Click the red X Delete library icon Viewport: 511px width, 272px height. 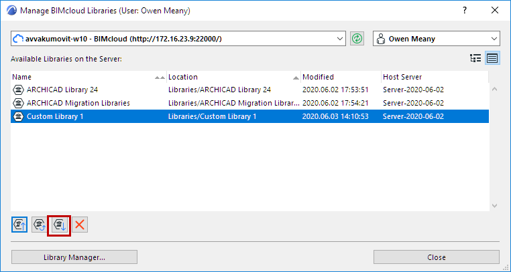[80, 225]
